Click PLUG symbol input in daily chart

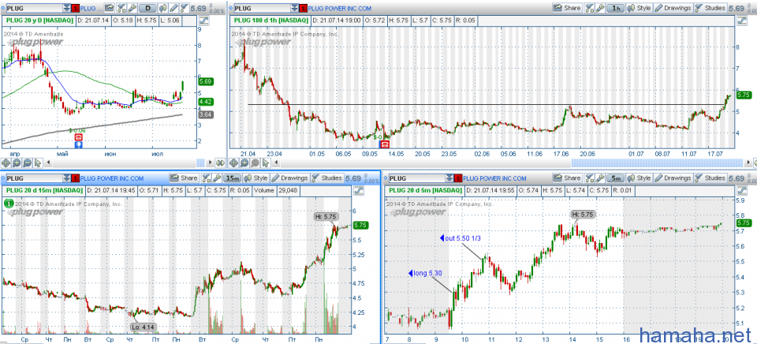pyautogui.click(x=34, y=8)
